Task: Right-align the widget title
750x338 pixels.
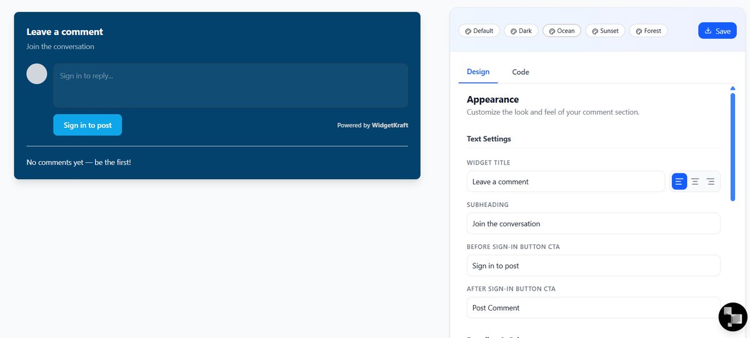Action: pyautogui.click(x=711, y=181)
